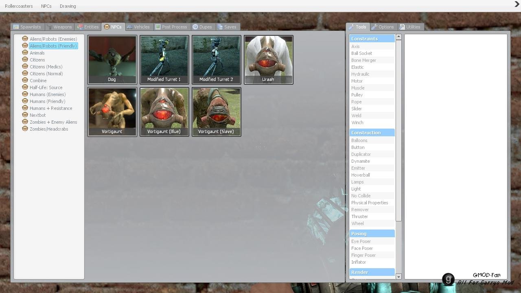
Task: Open the Drawing menu
Action: [68, 6]
